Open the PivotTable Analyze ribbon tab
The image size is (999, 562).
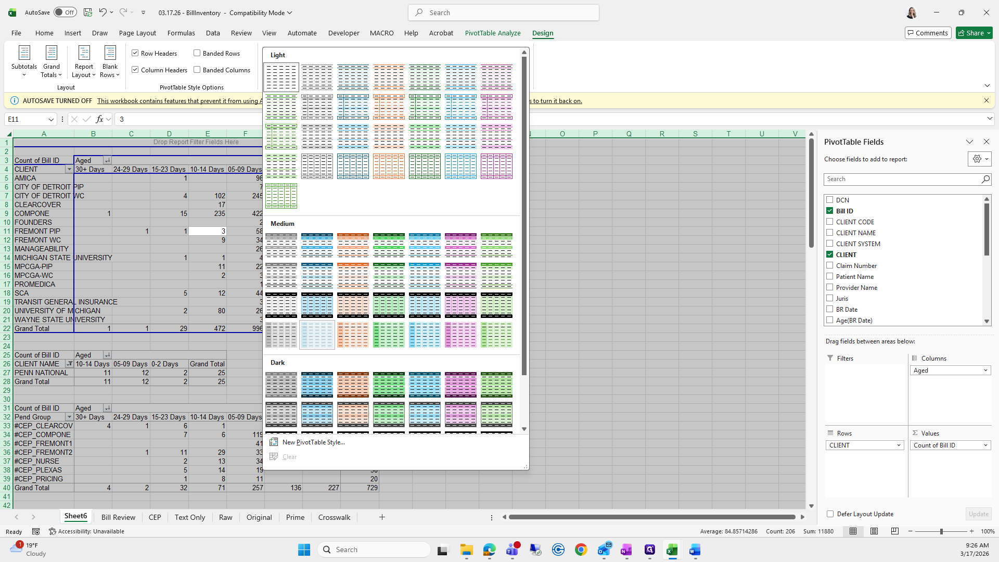pyautogui.click(x=492, y=33)
